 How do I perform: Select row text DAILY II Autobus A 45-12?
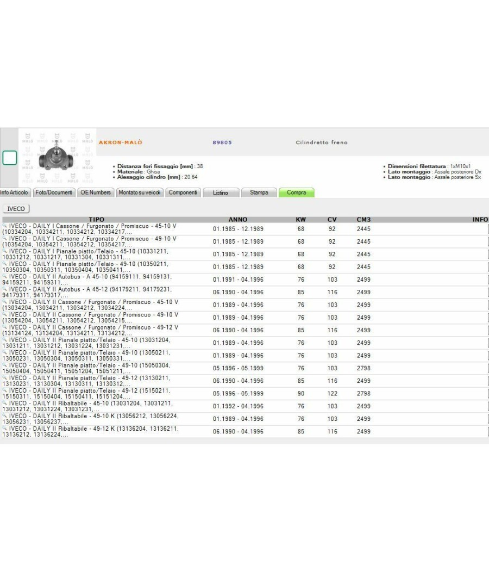coord(87,292)
